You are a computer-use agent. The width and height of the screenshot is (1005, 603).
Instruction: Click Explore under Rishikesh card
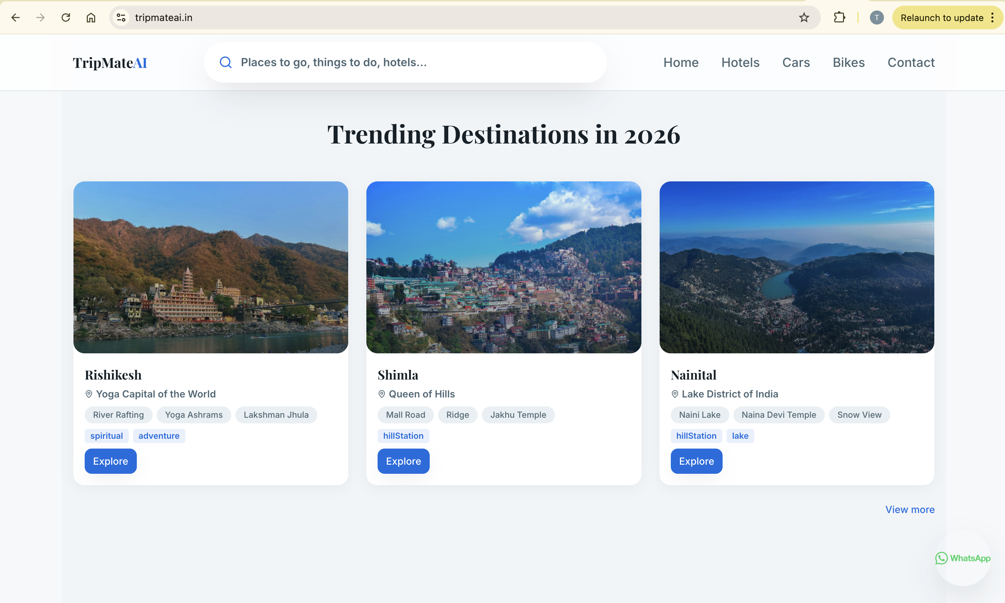point(110,461)
